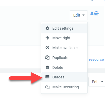Choose the Duplicate menu option
The width and height of the screenshot is (105, 108).
tap(64, 58)
